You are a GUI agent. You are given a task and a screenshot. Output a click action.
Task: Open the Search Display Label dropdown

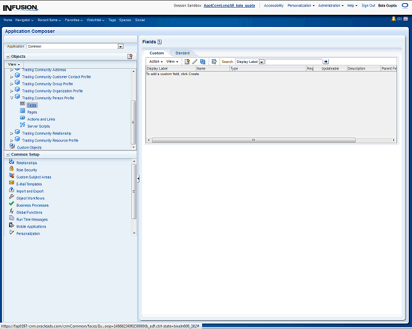[262, 62]
